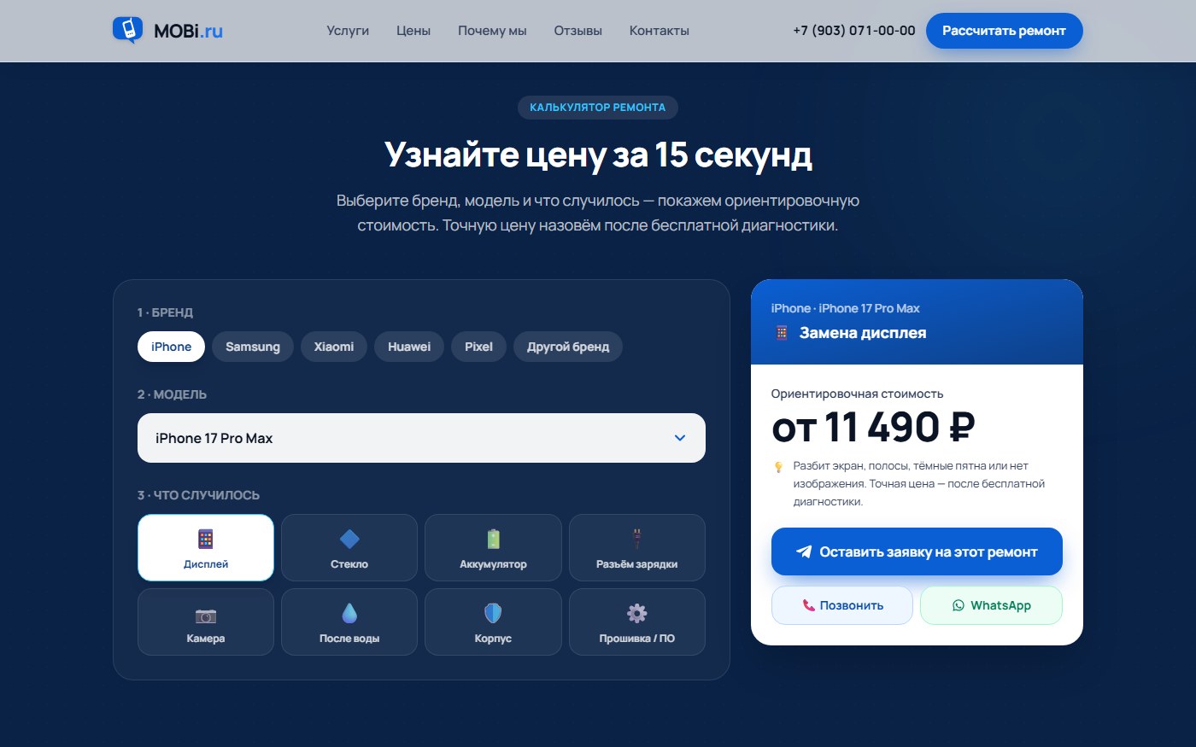1196x747 pixels.
Task: Select the Дисплей issue tile
Action: pos(206,547)
